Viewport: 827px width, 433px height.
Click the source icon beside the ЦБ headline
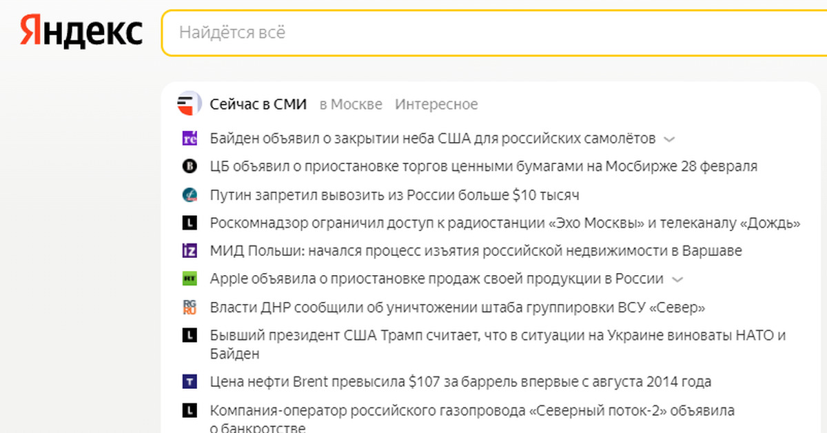point(190,166)
